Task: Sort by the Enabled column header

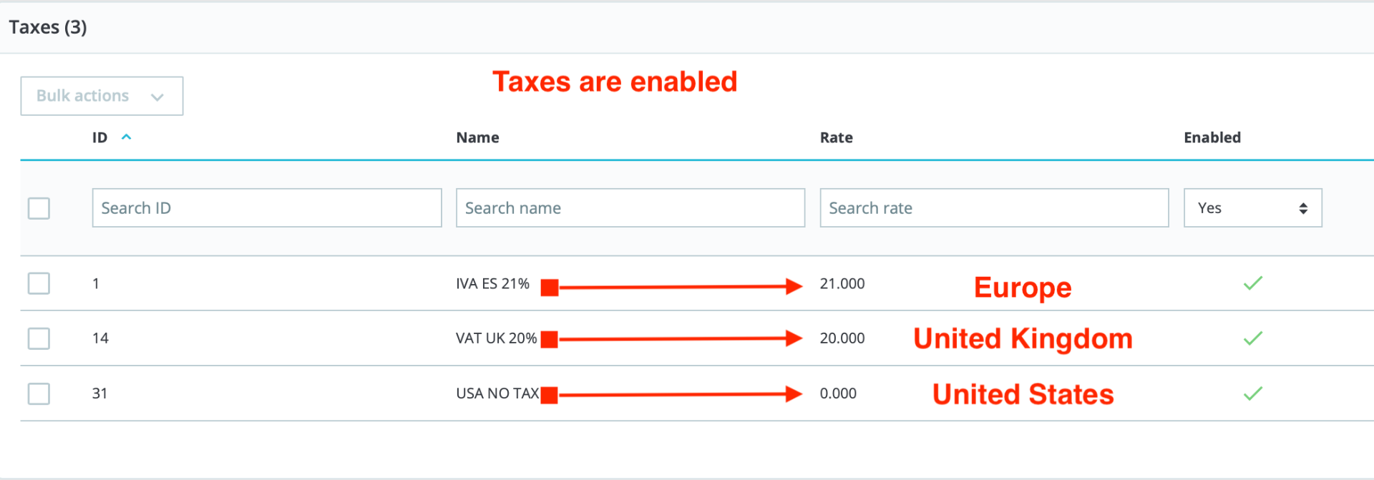Action: 1212,137
